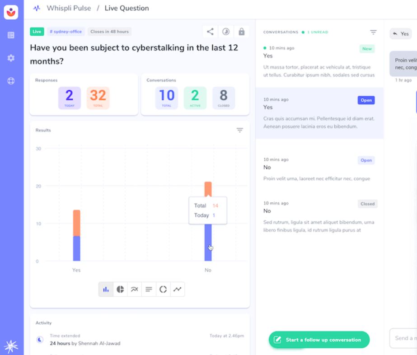The width and height of the screenshot is (417, 355).
Task: Select the donut chart icon
Action: pos(163,290)
